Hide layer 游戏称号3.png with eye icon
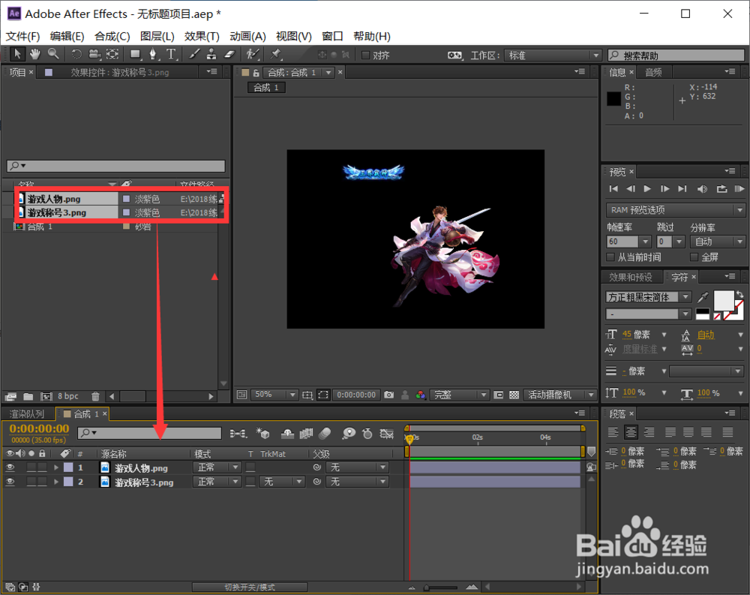The width and height of the screenshot is (750, 595). pos(10,482)
